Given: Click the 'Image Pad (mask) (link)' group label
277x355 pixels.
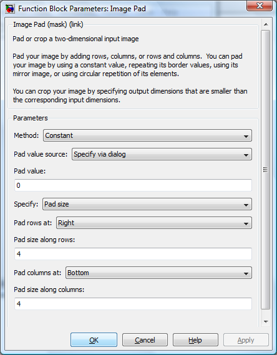Looking at the screenshot, I should [x=48, y=24].
